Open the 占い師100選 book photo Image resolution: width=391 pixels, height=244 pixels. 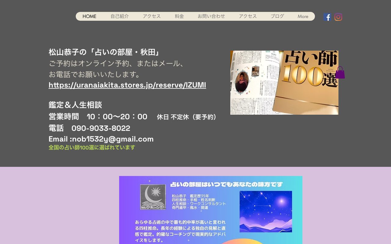284,83
